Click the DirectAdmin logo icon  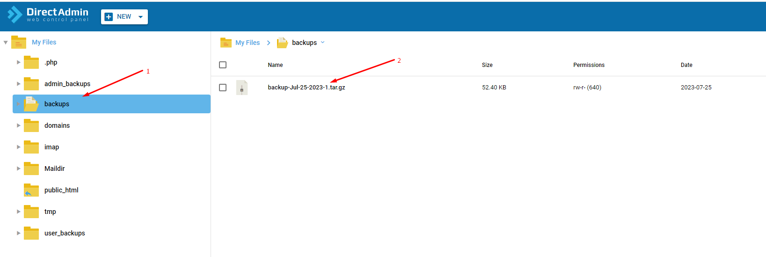pos(15,15)
